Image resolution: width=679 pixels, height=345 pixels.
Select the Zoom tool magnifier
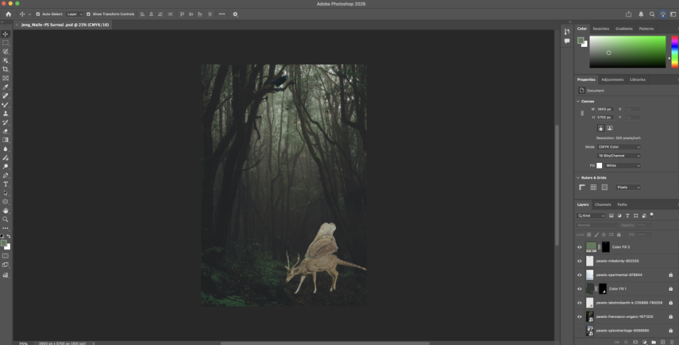[x=5, y=219]
